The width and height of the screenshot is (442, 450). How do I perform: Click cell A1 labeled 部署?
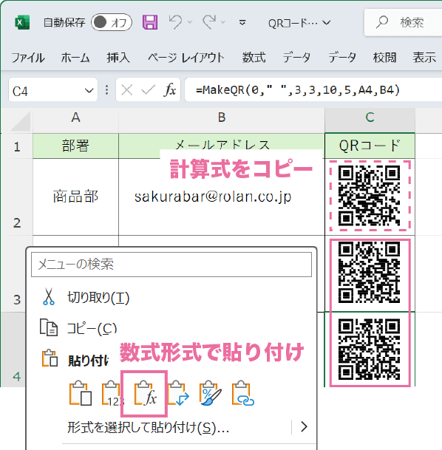click(76, 146)
